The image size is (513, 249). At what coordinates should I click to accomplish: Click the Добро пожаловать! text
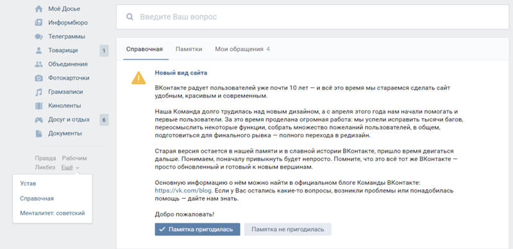click(185, 214)
